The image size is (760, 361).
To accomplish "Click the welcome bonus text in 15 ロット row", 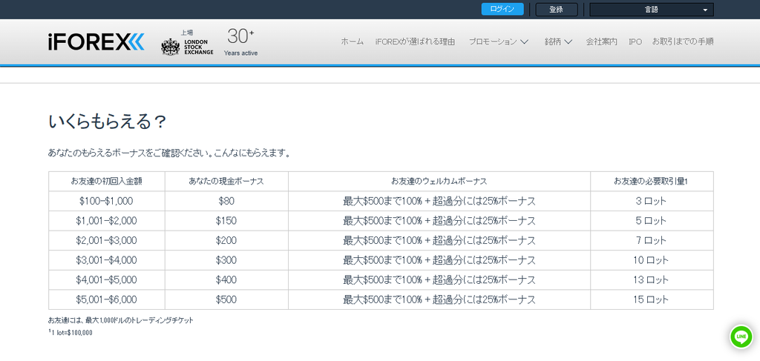I will click(x=439, y=300).
